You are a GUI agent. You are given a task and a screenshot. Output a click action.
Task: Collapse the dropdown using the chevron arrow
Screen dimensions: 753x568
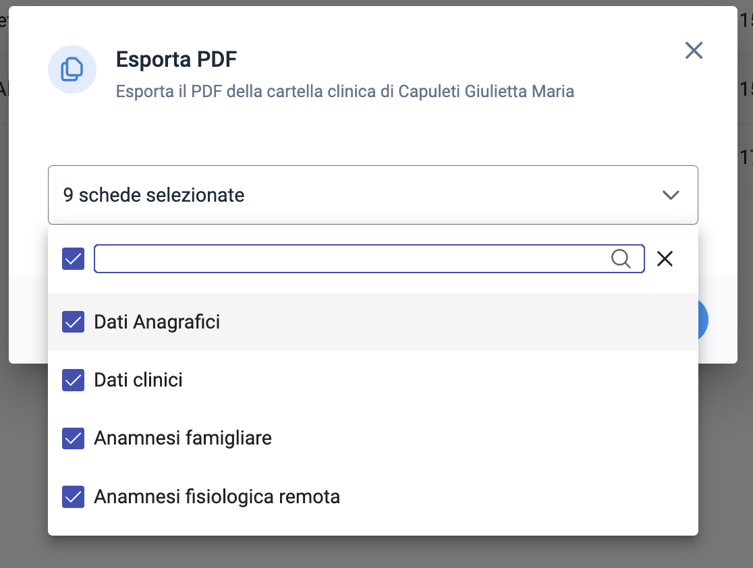(671, 195)
